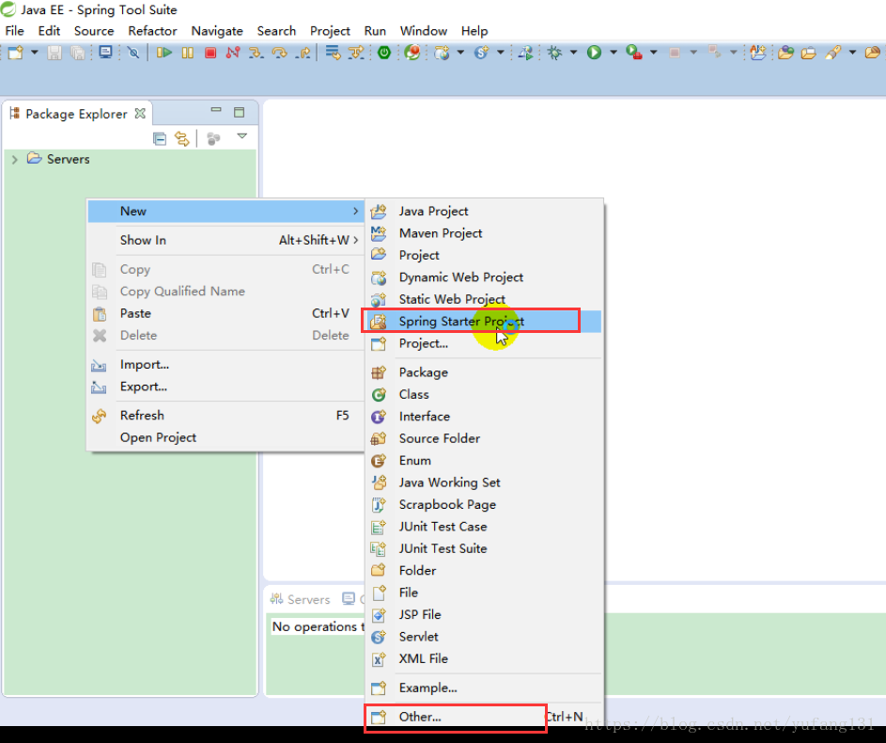Image resolution: width=886 pixels, height=743 pixels.
Task: Open the New wizard dropdown arrow
Action: click(x=35, y=53)
